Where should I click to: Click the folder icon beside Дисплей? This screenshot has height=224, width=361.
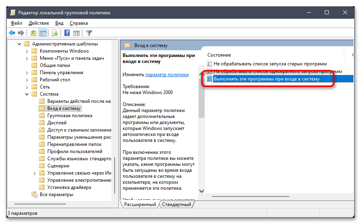42,123
